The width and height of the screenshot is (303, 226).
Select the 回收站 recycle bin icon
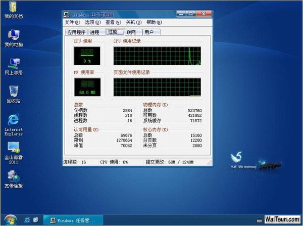pyautogui.click(x=13, y=92)
